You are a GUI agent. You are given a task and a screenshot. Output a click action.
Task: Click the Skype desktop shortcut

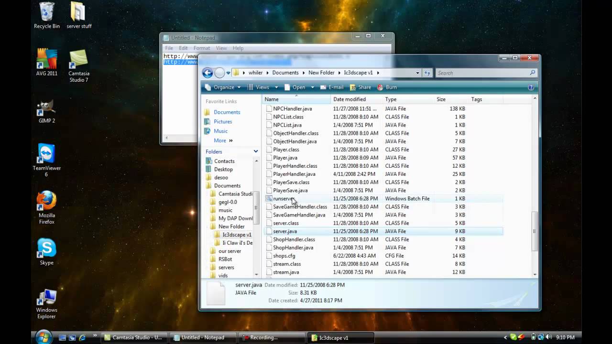(46, 252)
